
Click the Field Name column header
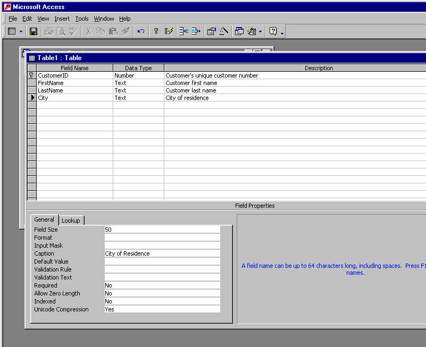pos(74,68)
